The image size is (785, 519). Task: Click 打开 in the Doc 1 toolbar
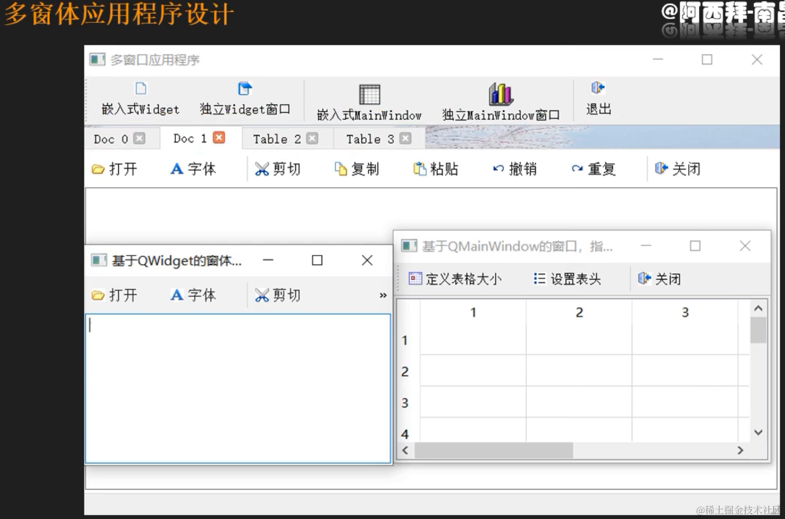115,169
